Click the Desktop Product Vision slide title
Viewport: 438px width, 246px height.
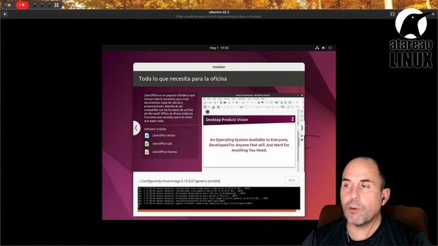click(x=227, y=120)
